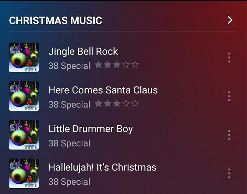247x194 pixels.
Task: Expand Christmas Music section with chevron arrow
Action: 230,20
